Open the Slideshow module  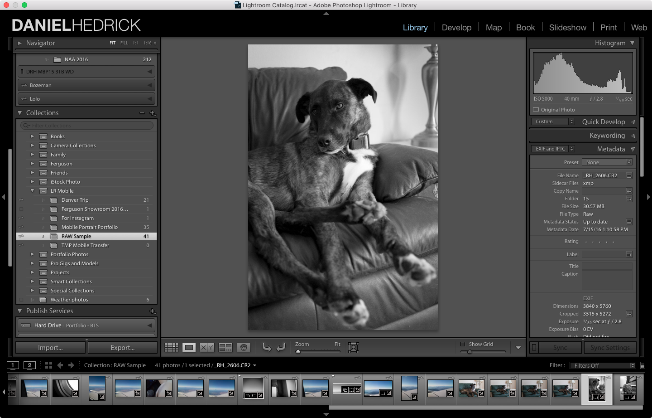coord(567,28)
